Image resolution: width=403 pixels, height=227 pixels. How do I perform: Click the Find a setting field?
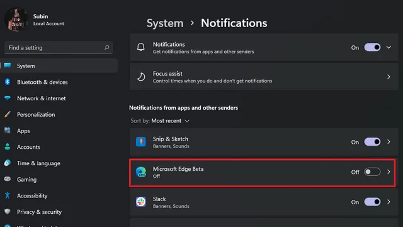pyautogui.click(x=59, y=48)
